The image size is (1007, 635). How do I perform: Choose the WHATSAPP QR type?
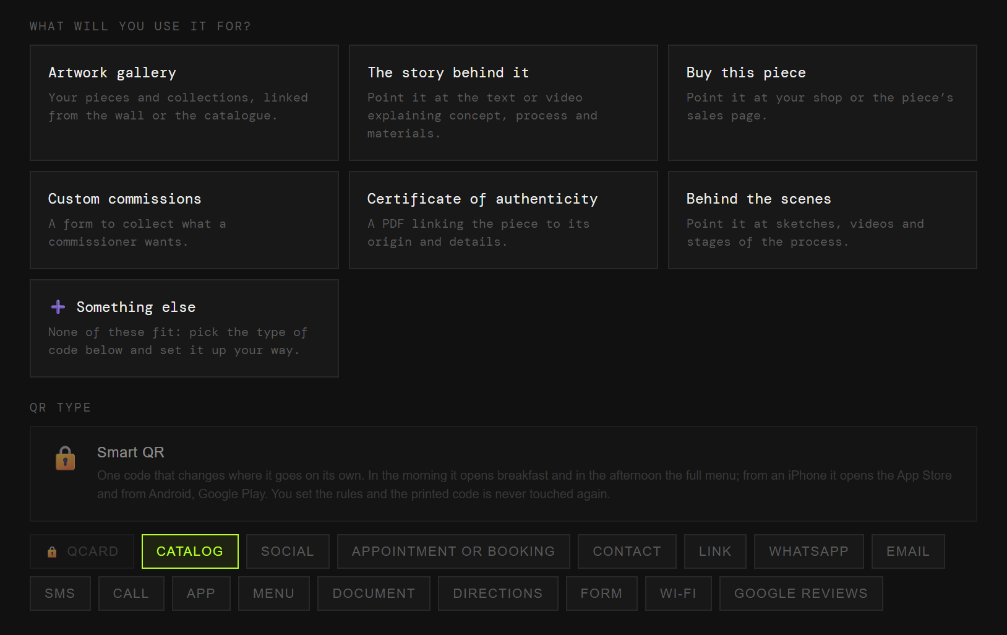[x=809, y=551]
